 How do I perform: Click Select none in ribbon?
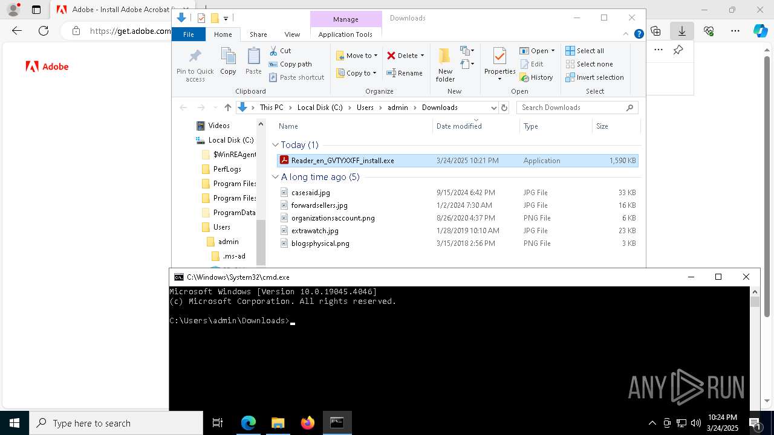tap(589, 64)
